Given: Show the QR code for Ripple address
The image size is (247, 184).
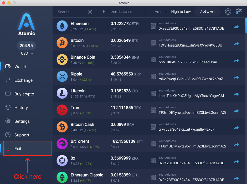Looking at the screenshot, I should pyautogui.click(x=154, y=76).
